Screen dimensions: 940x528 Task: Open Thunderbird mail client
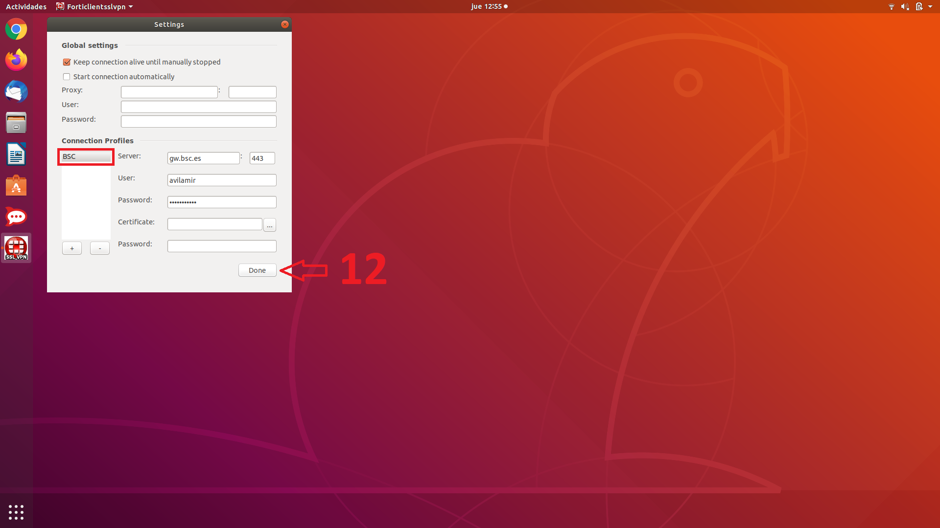pos(16,91)
